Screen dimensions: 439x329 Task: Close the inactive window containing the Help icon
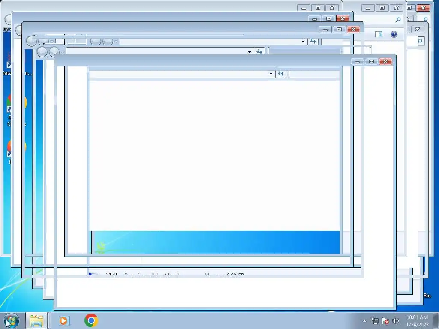pyautogui.click(x=396, y=8)
